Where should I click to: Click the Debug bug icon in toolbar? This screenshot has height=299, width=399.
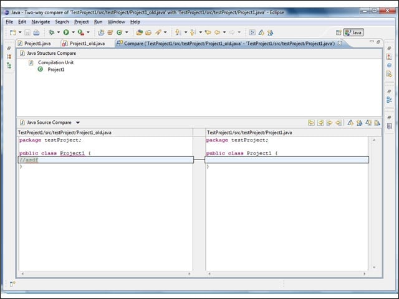(x=51, y=32)
